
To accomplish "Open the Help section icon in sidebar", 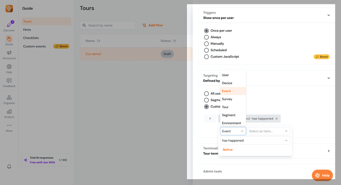I will pyautogui.click(x=9, y=67).
